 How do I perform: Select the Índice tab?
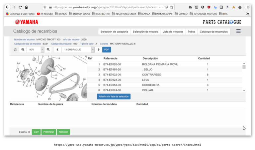coord(191,32)
